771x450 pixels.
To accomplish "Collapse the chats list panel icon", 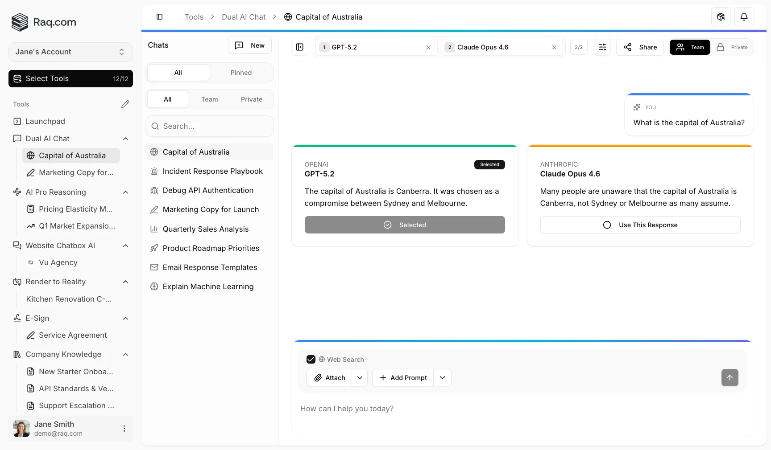I will 300,47.
